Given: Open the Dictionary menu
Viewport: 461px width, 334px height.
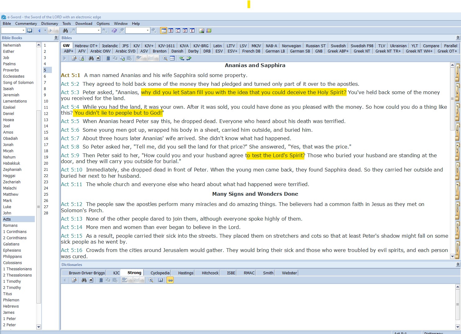Looking at the screenshot, I should pyautogui.click(x=50, y=24).
